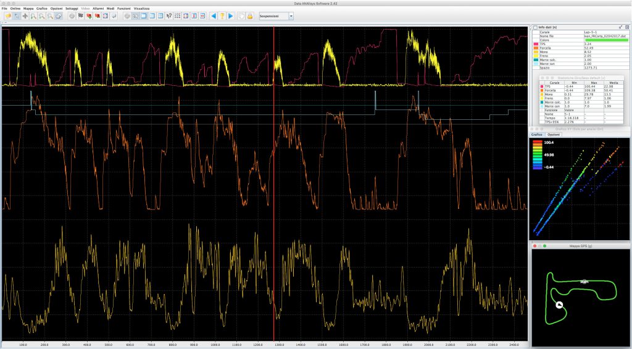Go to previous with blue left arrow
The image size is (632, 349).
(213, 15)
